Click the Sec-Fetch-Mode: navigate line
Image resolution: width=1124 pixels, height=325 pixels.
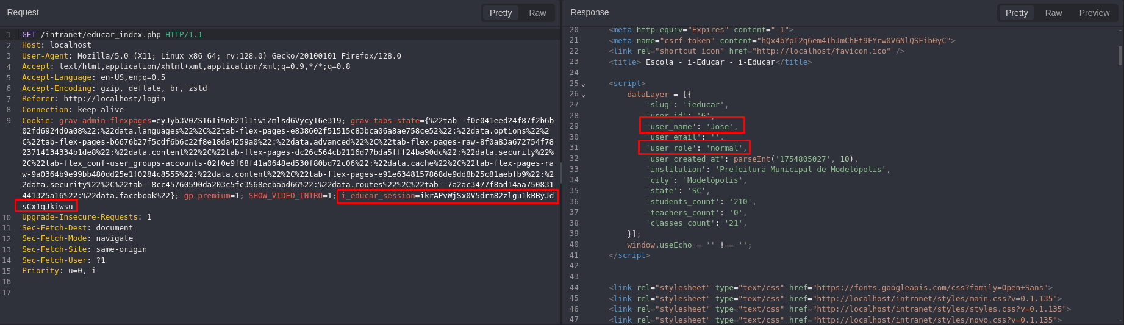click(77, 238)
